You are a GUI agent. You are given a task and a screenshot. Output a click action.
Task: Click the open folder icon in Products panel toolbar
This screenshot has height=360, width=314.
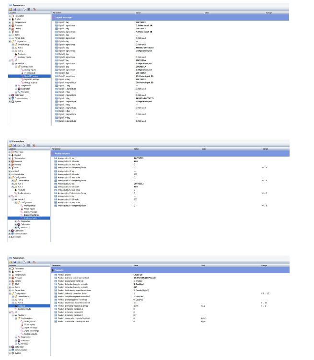(x=11, y=262)
